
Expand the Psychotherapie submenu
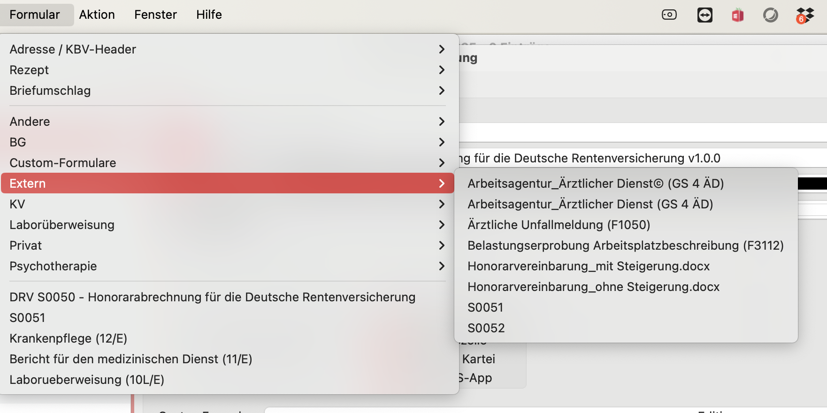[228, 266]
